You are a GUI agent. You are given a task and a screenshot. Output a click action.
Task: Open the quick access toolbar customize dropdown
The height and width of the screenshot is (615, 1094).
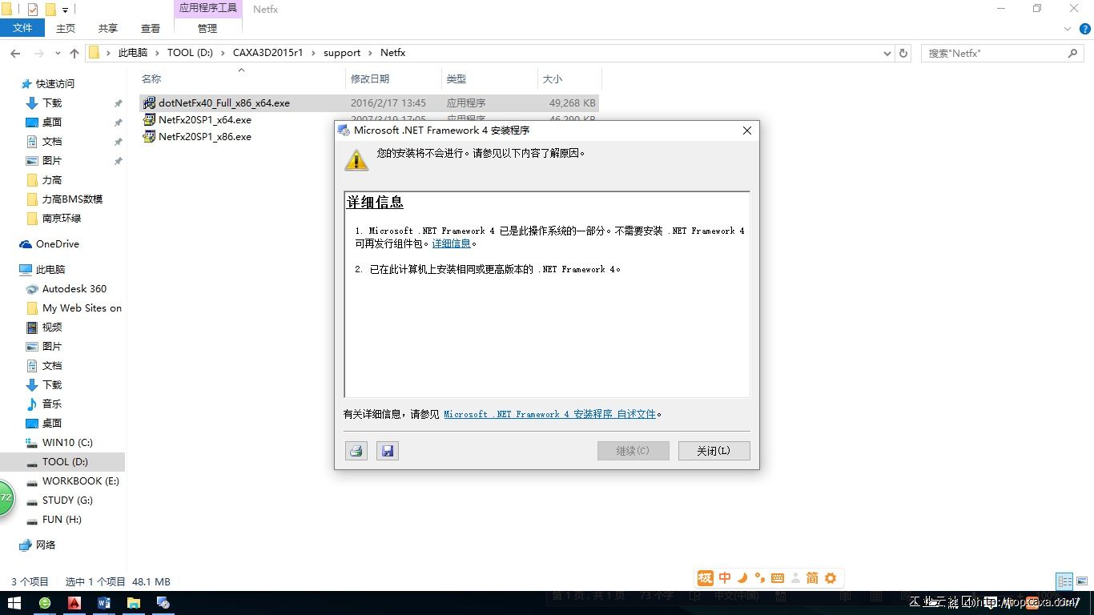pos(65,10)
